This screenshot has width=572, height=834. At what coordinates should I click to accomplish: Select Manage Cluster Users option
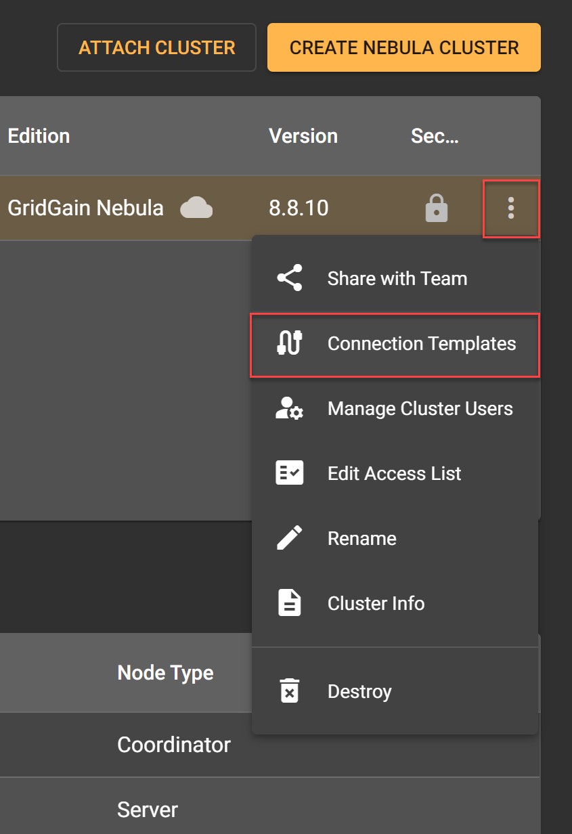(x=420, y=408)
